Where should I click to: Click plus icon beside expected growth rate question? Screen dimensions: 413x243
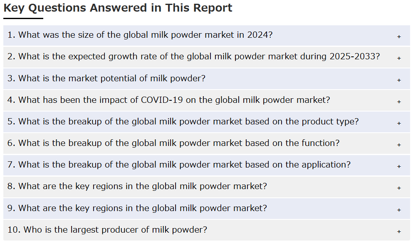399,58
